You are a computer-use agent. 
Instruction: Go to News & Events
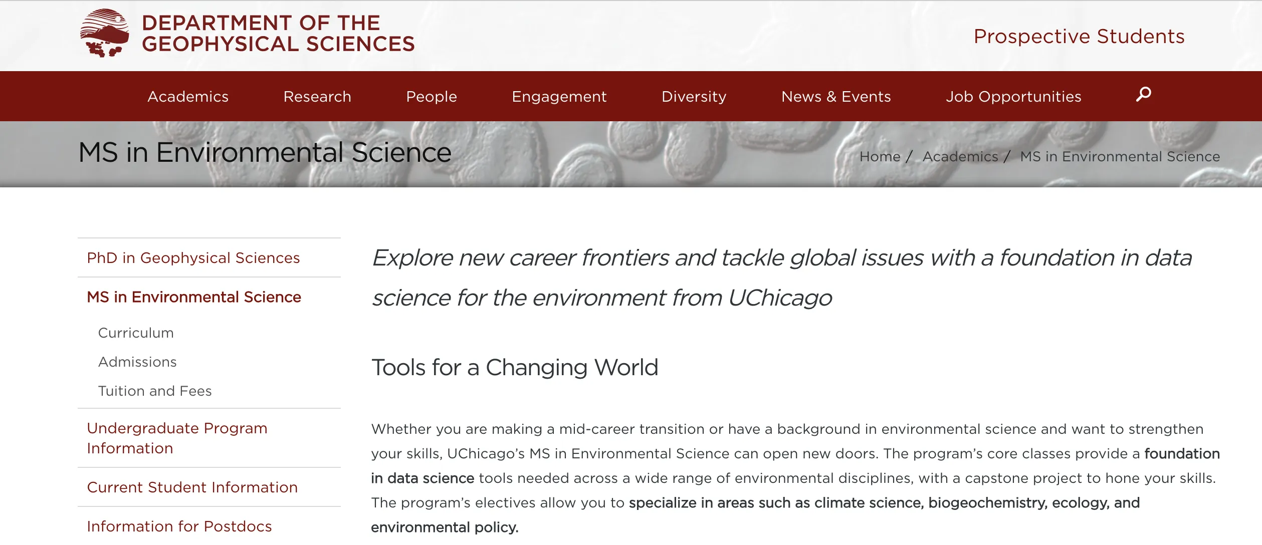(x=836, y=96)
